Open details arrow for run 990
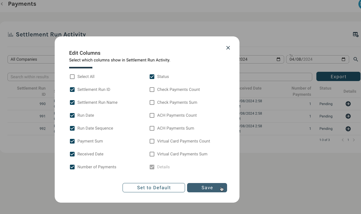361x214 pixels. click(x=348, y=104)
